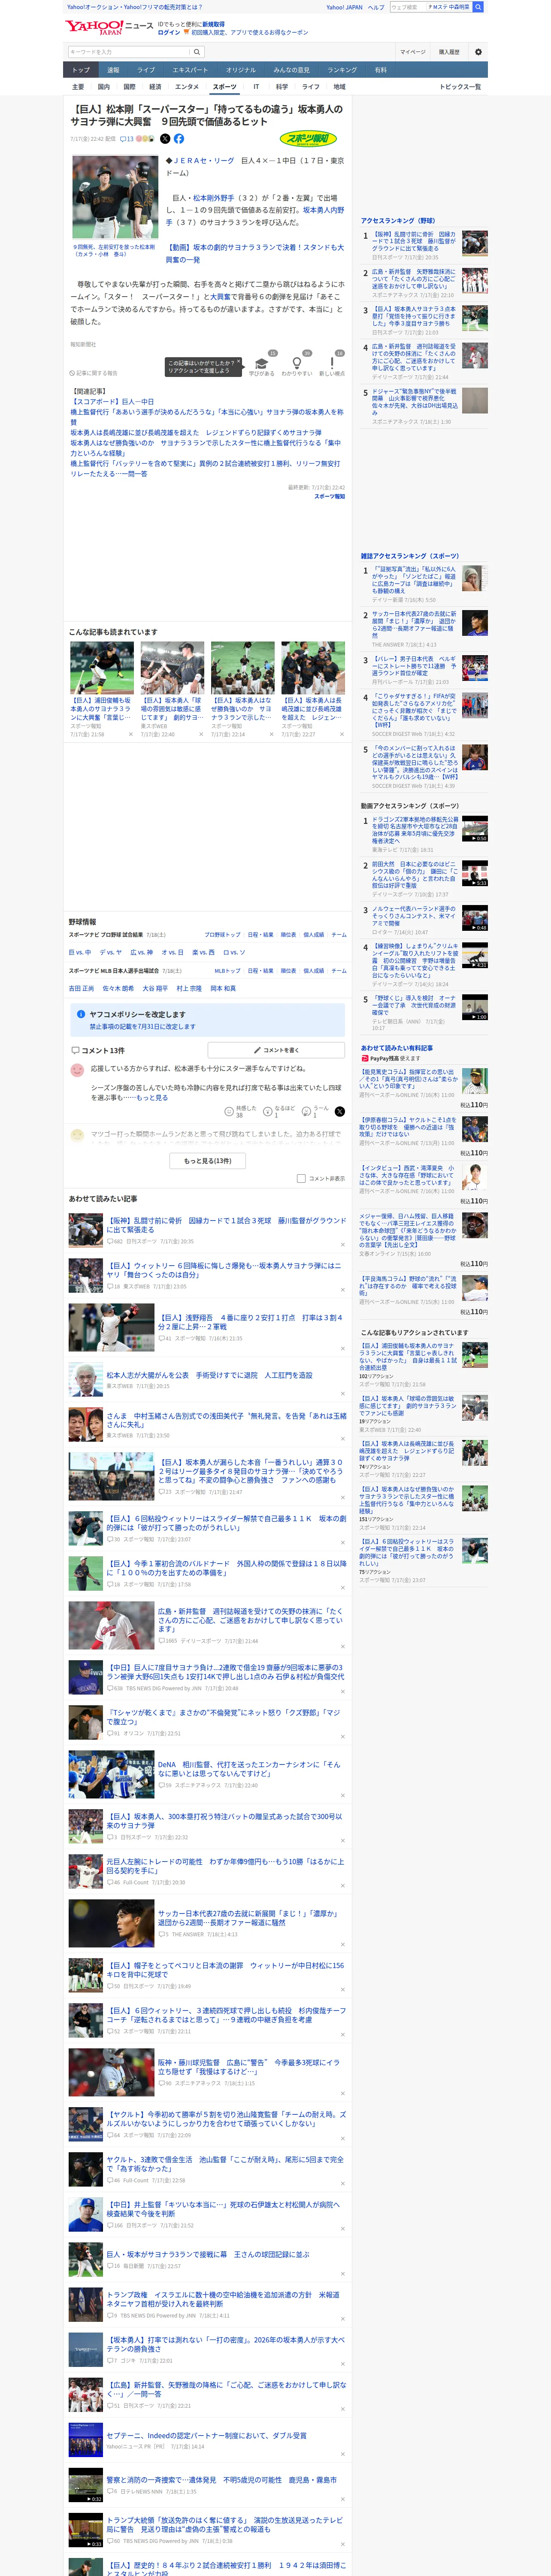Click the keyword search input field
551x2576 pixels.
click(x=129, y=52)
